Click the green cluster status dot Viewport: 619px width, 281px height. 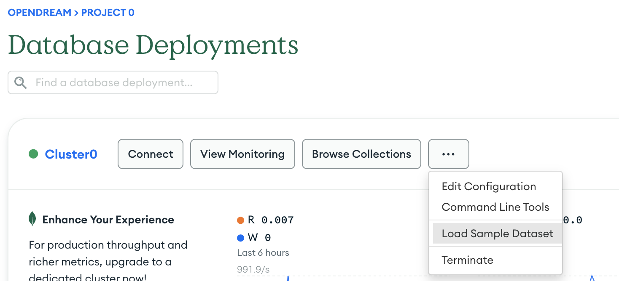click(33, 154)
